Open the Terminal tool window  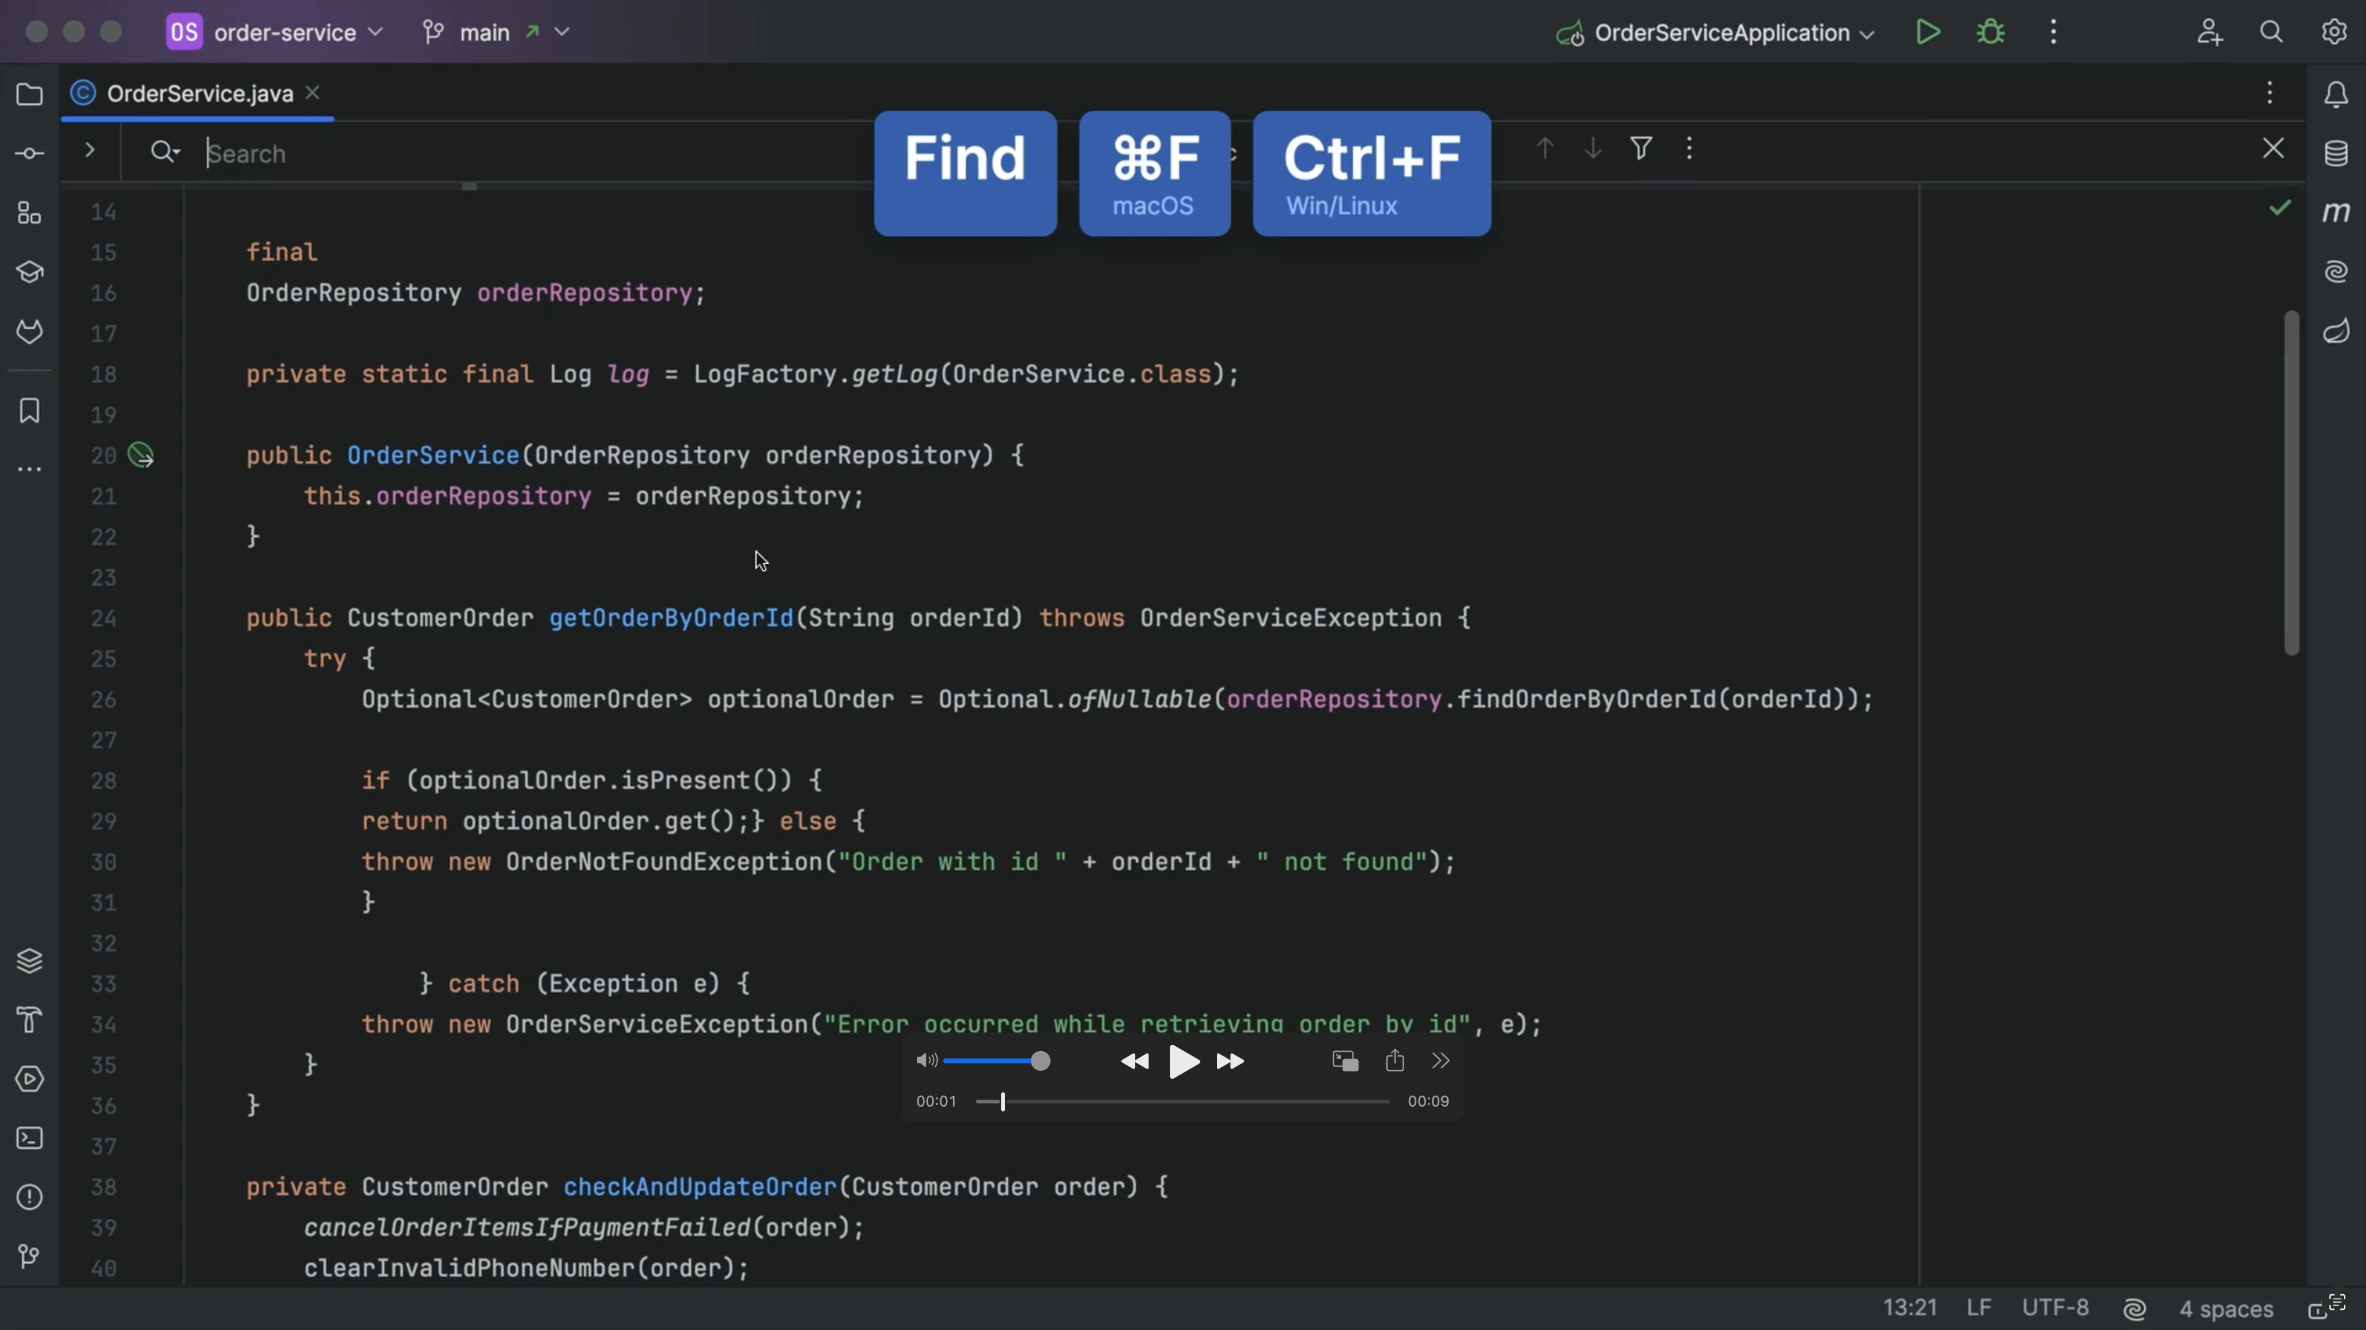(30, 1138)
